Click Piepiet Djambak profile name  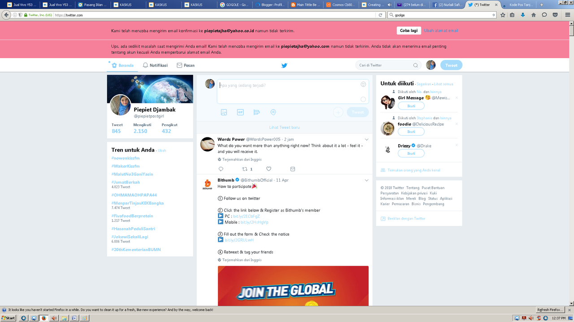click(155, 110)
